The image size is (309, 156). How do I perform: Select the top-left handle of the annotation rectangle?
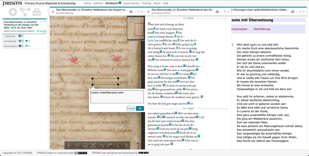(92, 78)
